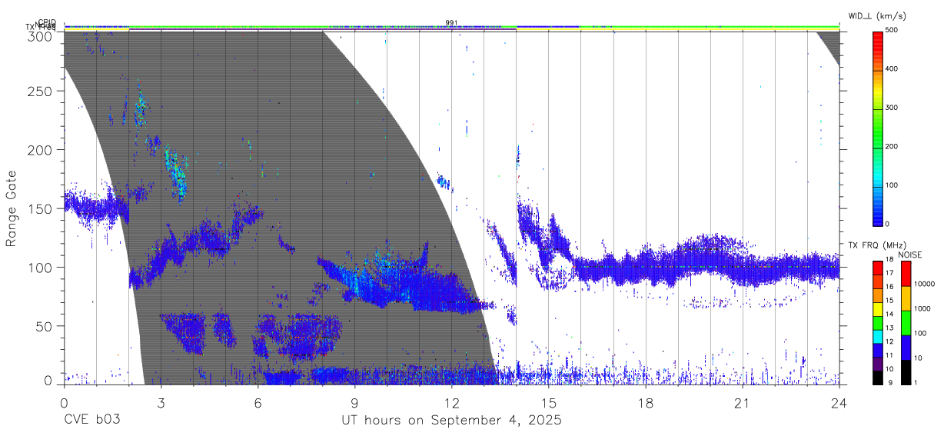Viewport: 944px width, 436px height.
Task: Click the '11' label on TX FRQ legend
Action: [890, 356]
